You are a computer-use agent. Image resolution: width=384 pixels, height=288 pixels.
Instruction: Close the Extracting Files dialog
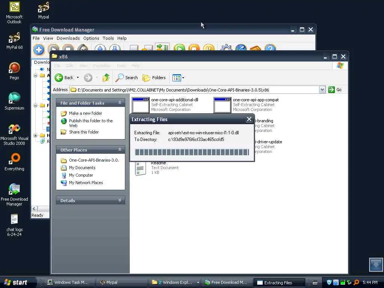[x=249, y=119]
